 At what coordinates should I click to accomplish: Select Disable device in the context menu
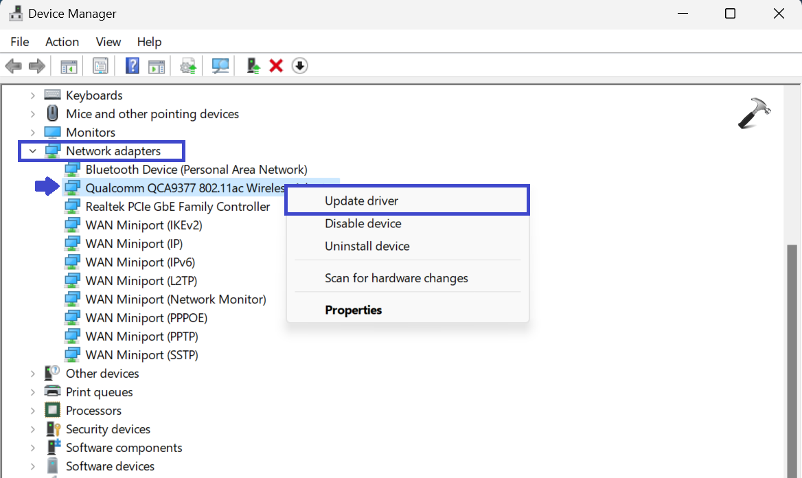tap(363, 223)
